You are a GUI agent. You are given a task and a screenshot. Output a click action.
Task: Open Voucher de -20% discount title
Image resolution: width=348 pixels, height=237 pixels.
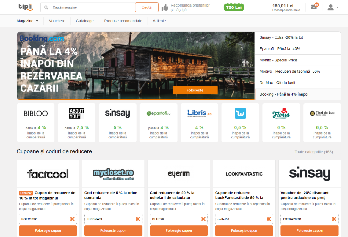pos(305,195)
